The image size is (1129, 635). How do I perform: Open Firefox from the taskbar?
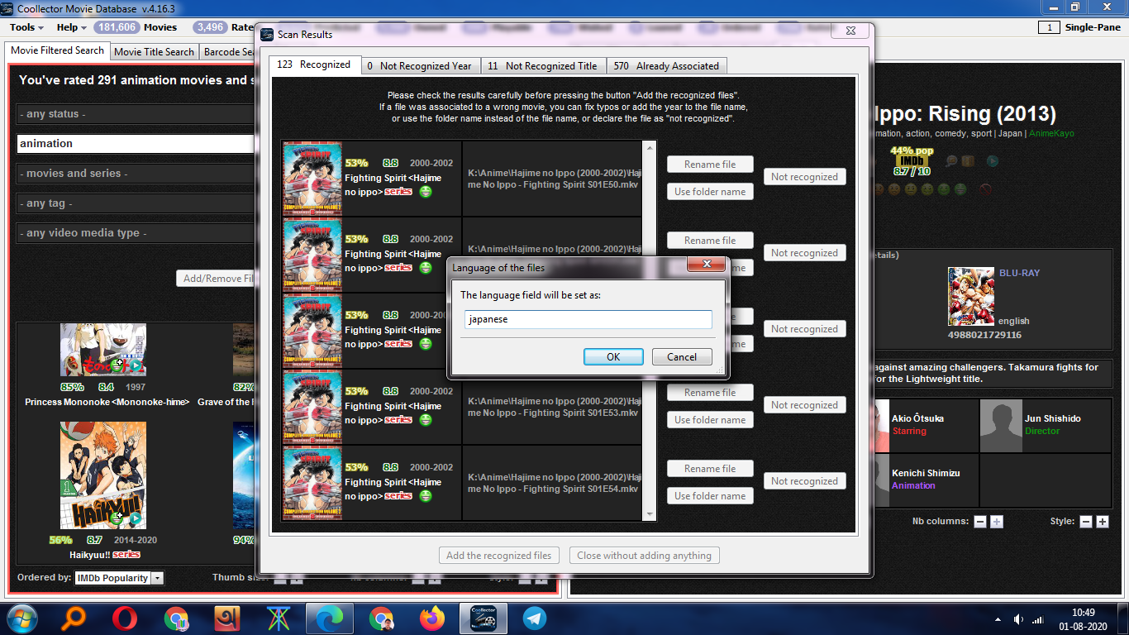point(431,618)
